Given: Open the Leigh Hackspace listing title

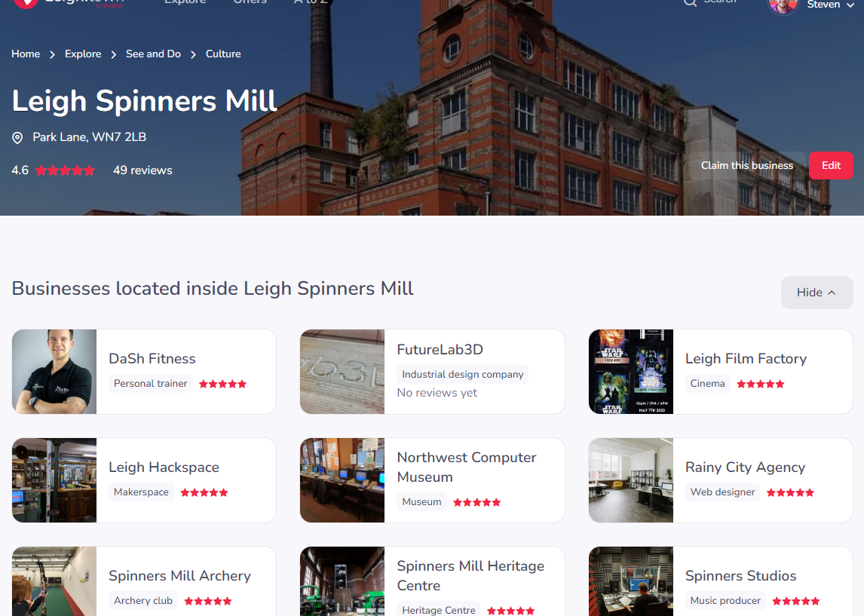Looking at the screenshot, I should 164,467.
